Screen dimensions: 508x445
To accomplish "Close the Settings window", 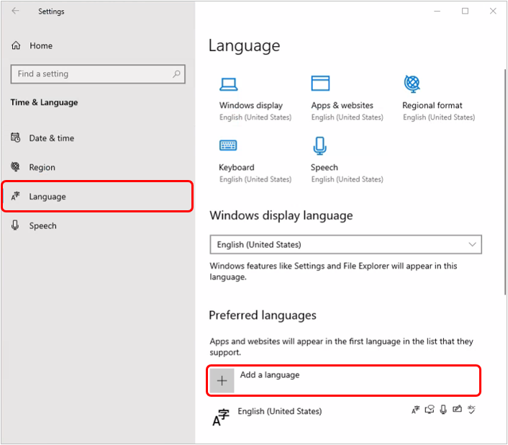I will (x=493, y=11).
